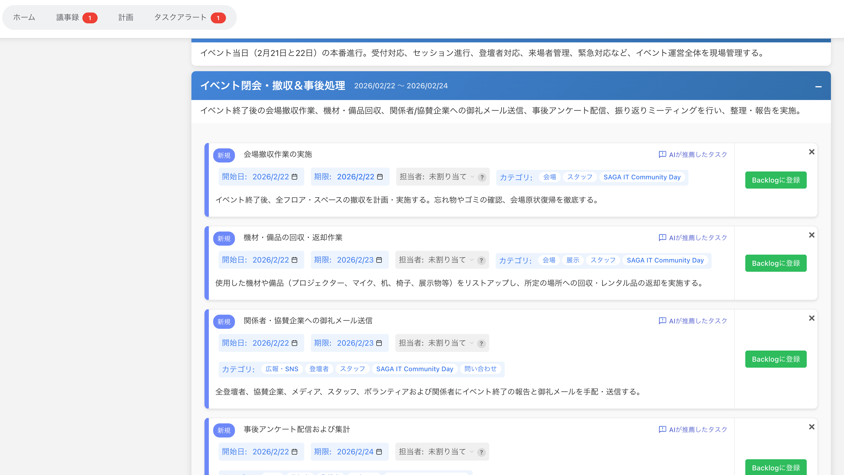Open assignee dropdown for 御礼メール送信
844x475 pixels.
click(x=451, y=343)
